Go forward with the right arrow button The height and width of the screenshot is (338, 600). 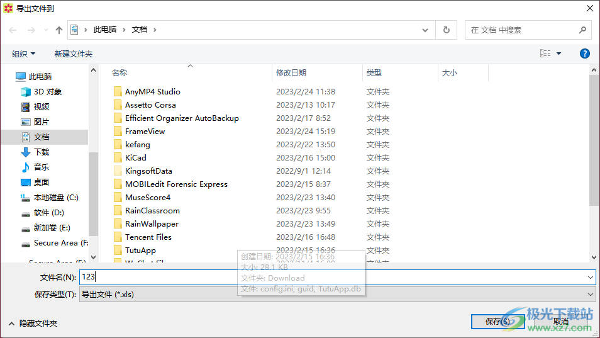(31, 30)
